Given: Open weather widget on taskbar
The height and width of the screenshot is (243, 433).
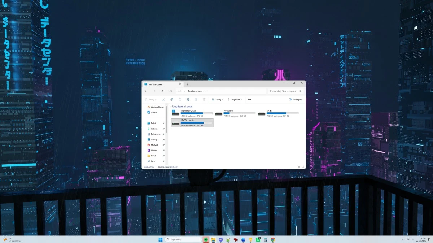Looking at the screenshot, I should [x=12, y=239].
